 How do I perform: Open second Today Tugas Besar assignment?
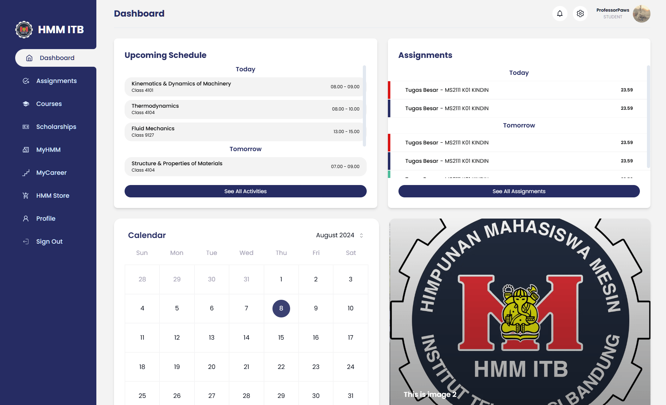coord(517,108)
